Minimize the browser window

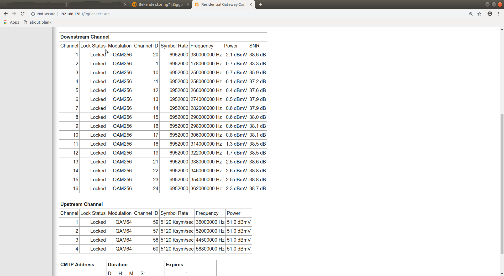click(487, 4)
